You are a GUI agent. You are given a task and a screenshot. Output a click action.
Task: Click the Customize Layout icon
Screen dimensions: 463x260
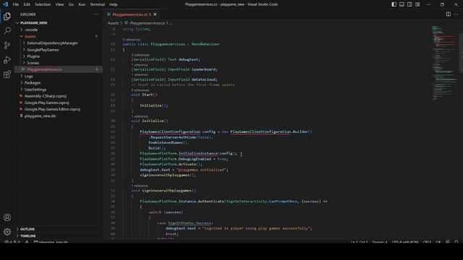coord(417,4)
